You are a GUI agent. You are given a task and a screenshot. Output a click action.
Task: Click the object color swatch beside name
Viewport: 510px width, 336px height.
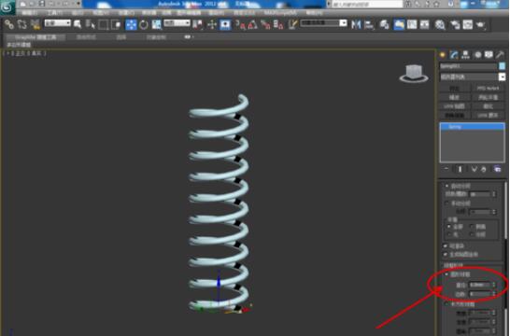click(x=502, y=66)
